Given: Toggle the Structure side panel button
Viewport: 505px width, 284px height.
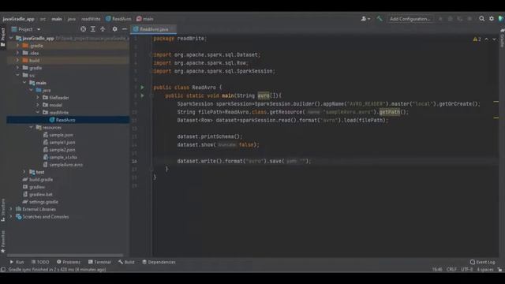Looking at the screenshot, I should tap(3, 210).
